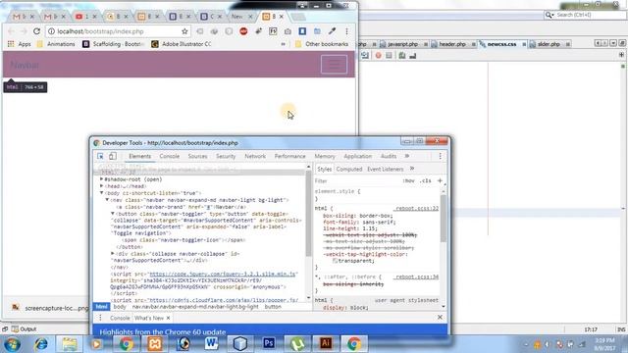
Task: Open the eyedropper color picker extension
Action: click(332, 30)
